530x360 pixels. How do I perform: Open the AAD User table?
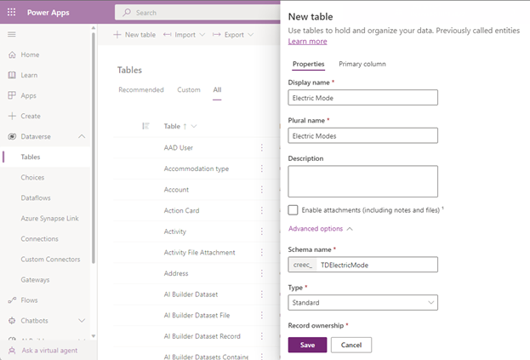point(179,147)
